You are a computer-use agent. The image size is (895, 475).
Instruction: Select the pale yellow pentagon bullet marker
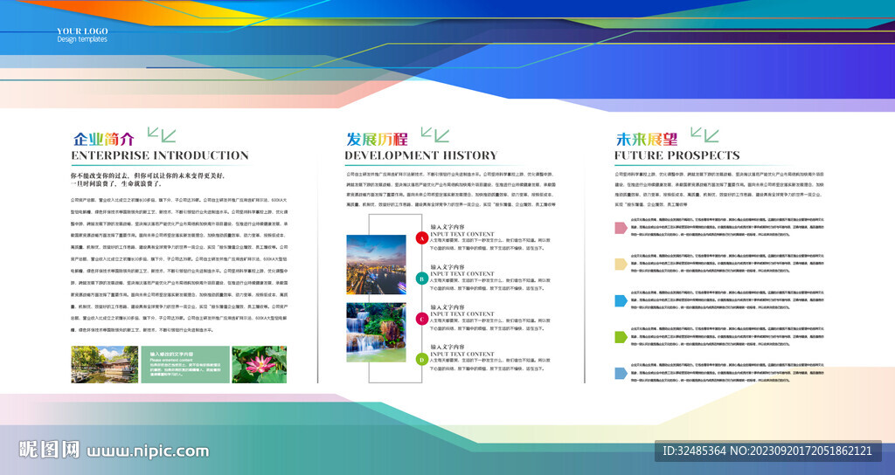[621, 265]
